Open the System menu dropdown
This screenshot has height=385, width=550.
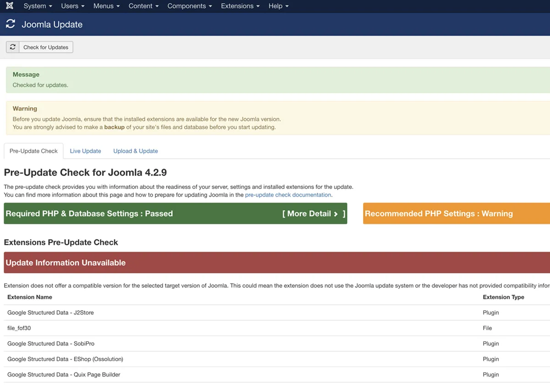tap(37, 6)
